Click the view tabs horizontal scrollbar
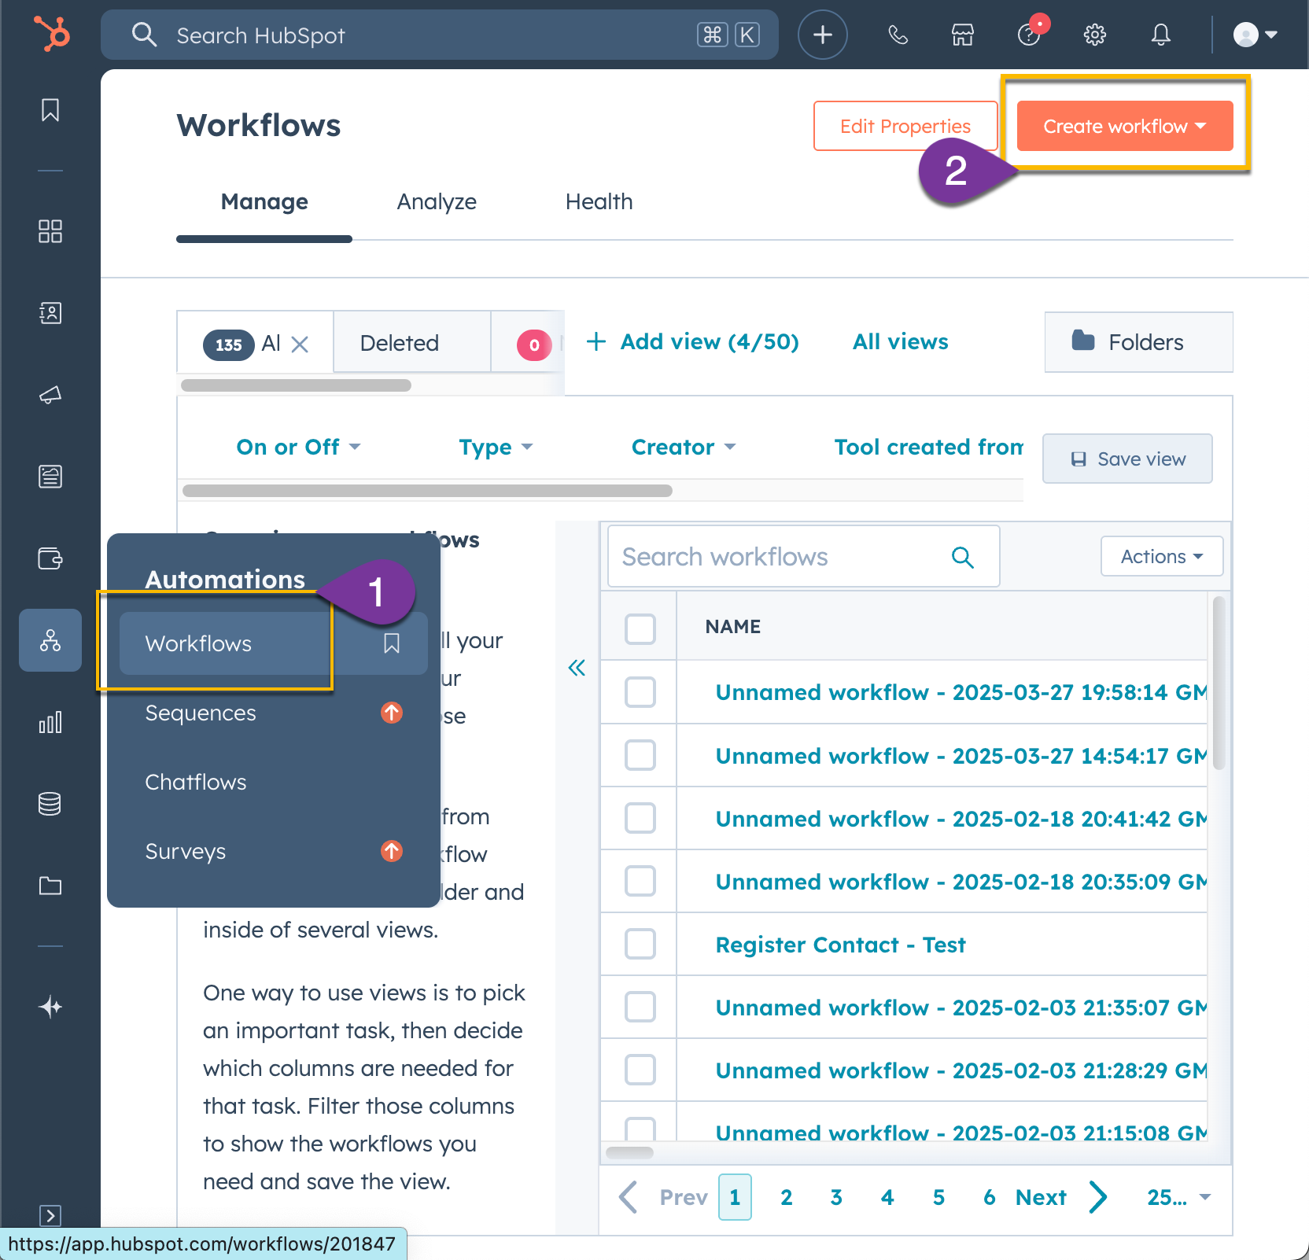The image size is (1309, 1260). pos(296,385)
